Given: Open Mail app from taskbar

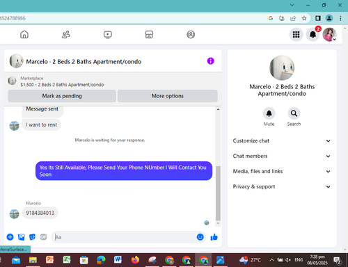Looking at the screenshot, I should click(x=16, y=260).
